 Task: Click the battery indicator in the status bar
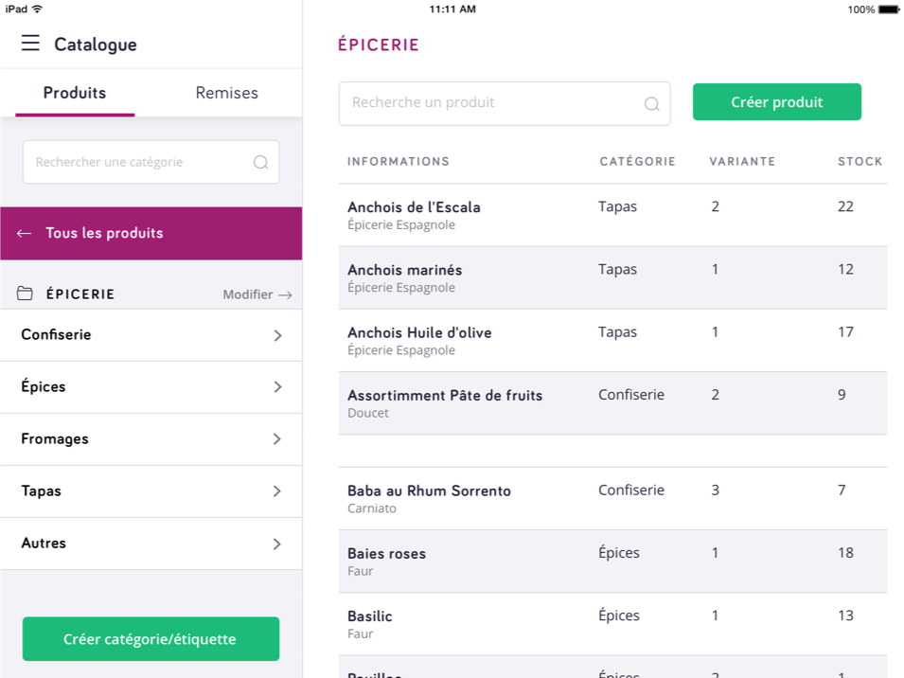tap(888, 9)
